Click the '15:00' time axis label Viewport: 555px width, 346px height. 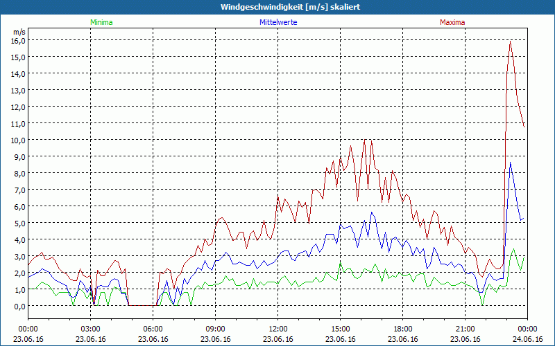pos(340,329)
